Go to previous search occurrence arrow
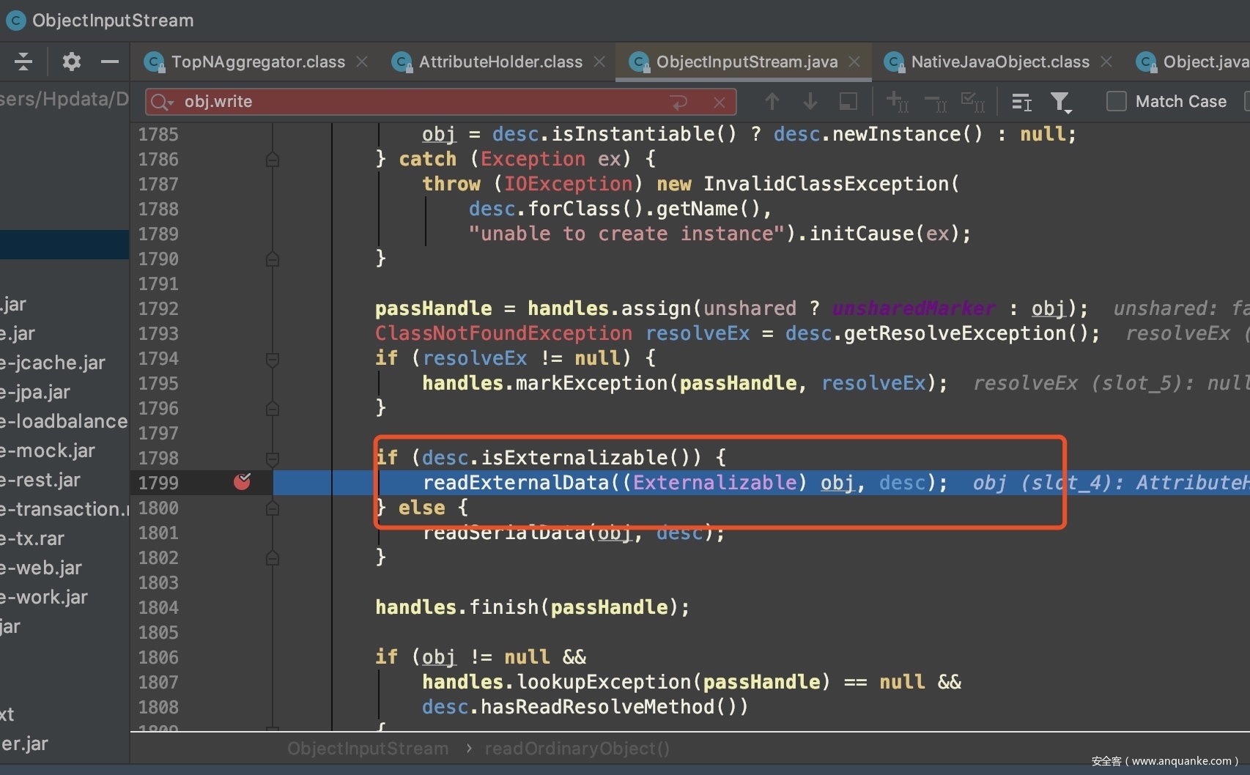This screenshot has height=775, width=1250. 772,101
